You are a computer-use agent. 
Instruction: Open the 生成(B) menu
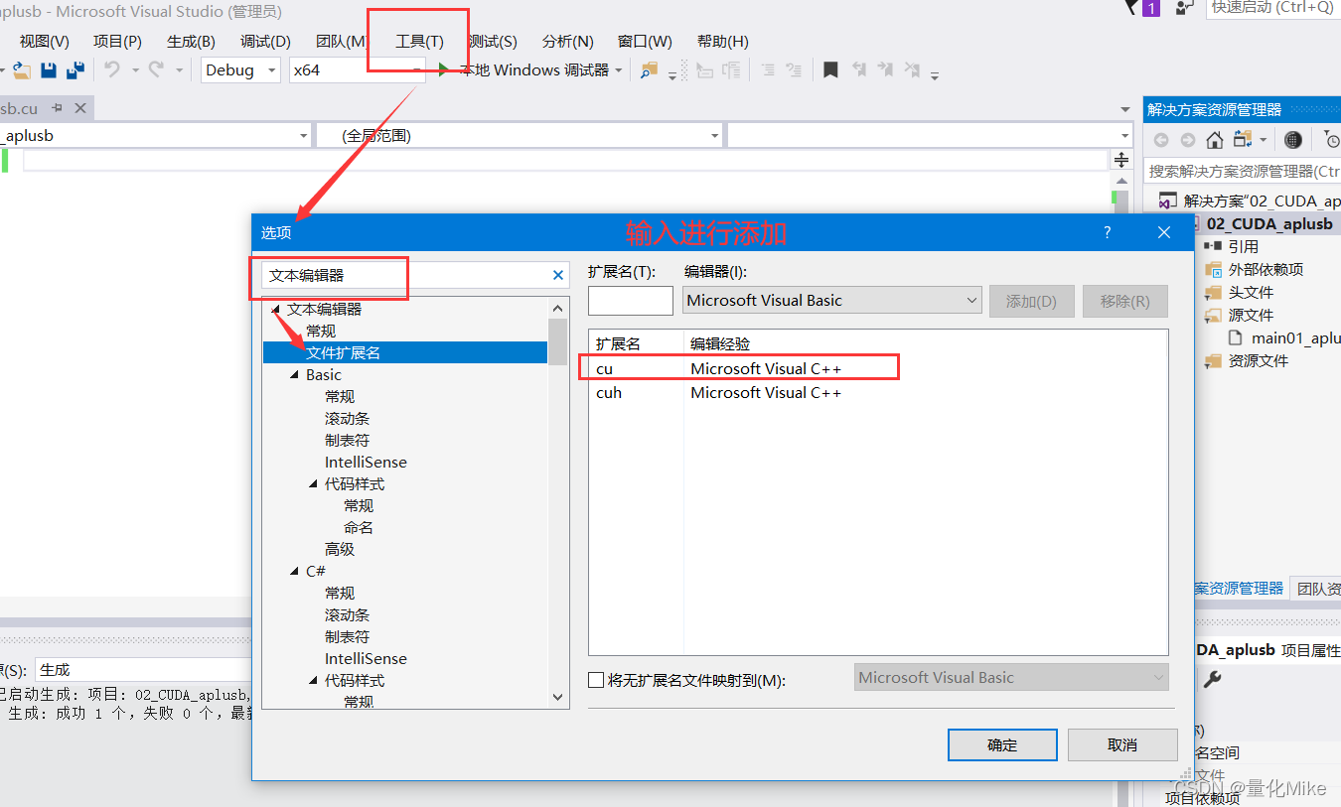(x=191, y=41)
